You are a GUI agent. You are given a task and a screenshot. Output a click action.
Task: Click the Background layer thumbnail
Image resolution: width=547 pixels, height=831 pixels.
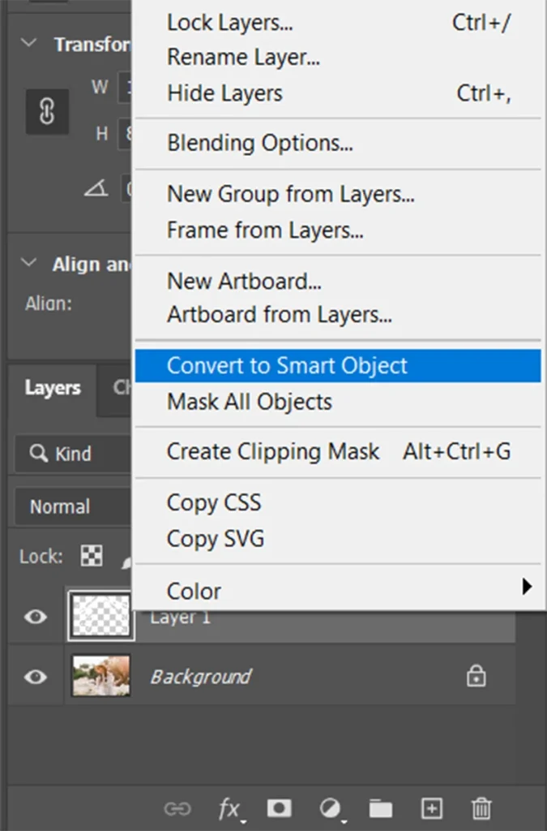pos(100,676)
